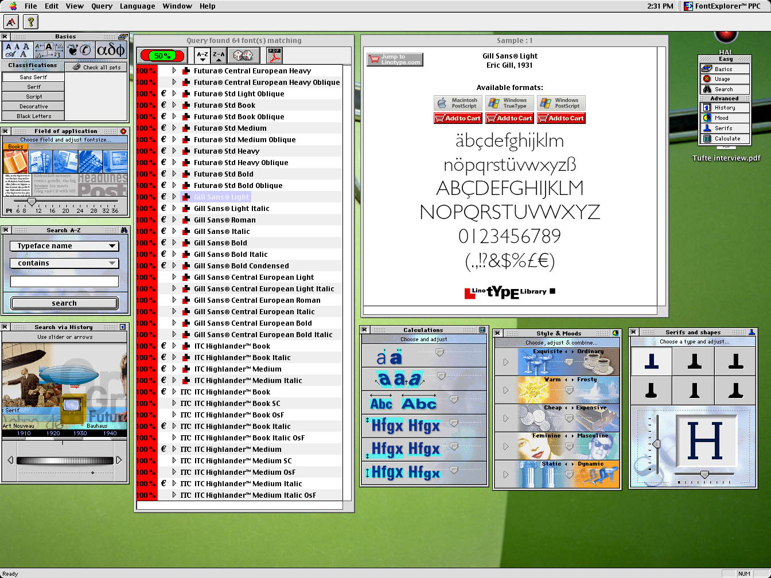Image resolution: width=771 pixels, height=578 pixels.
Task: Click the left arrow in Search via History
Action: [x=10, y=460]
